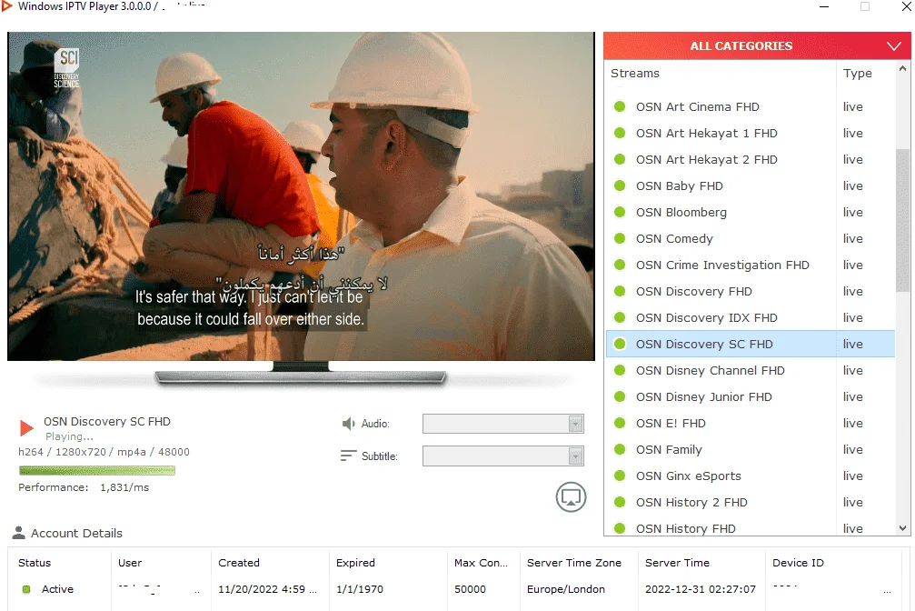The width and height of the screenshot is (915, 611).
Task: Click the stream list scroll up arrow
Action: click(x=903, y=68)
